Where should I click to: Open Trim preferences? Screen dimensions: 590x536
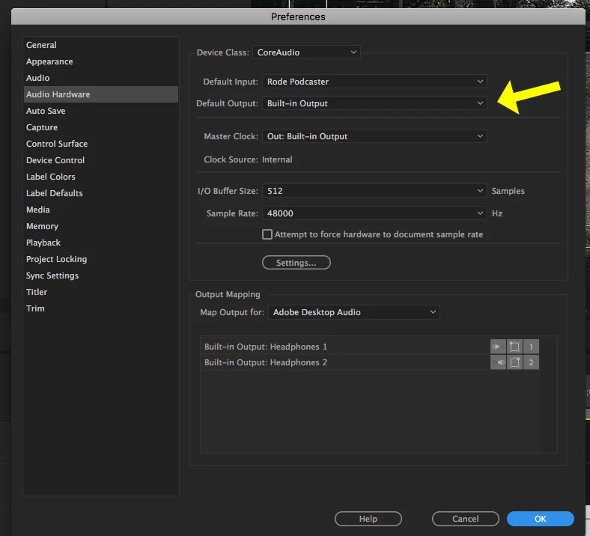101,308
